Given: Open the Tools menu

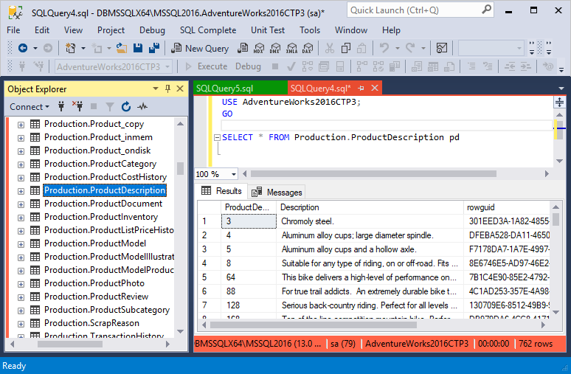Looking at the screenshot, I should point(310,30).
